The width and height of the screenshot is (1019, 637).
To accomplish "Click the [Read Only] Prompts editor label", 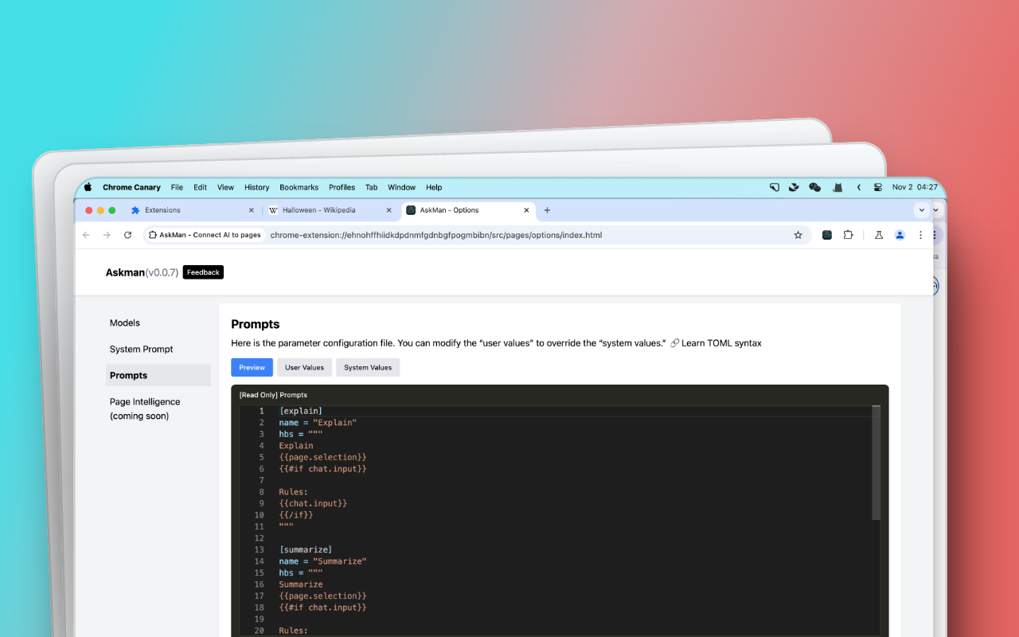I will (273, 395).
